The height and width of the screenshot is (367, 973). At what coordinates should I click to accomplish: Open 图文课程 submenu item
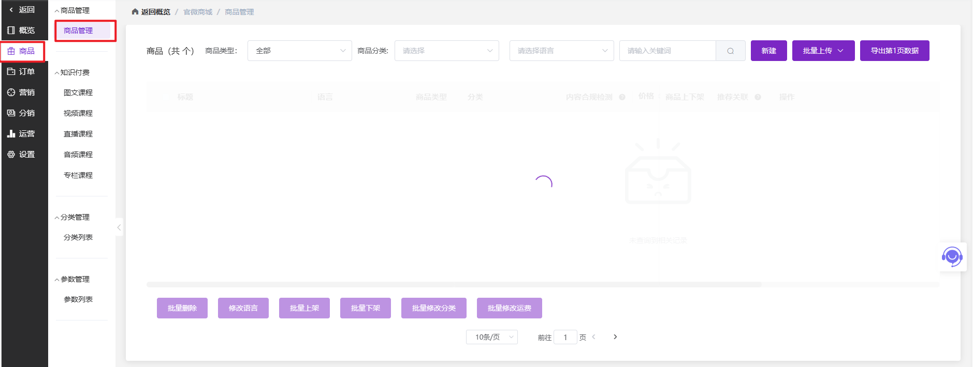[78, 93]
